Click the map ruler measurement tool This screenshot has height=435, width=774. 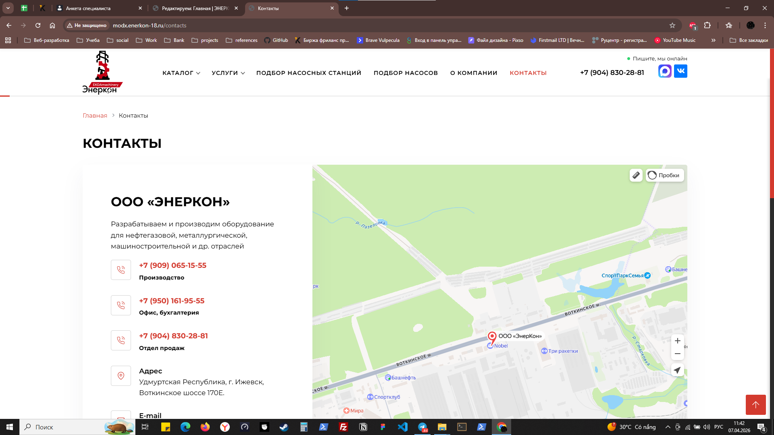point(636,175)
